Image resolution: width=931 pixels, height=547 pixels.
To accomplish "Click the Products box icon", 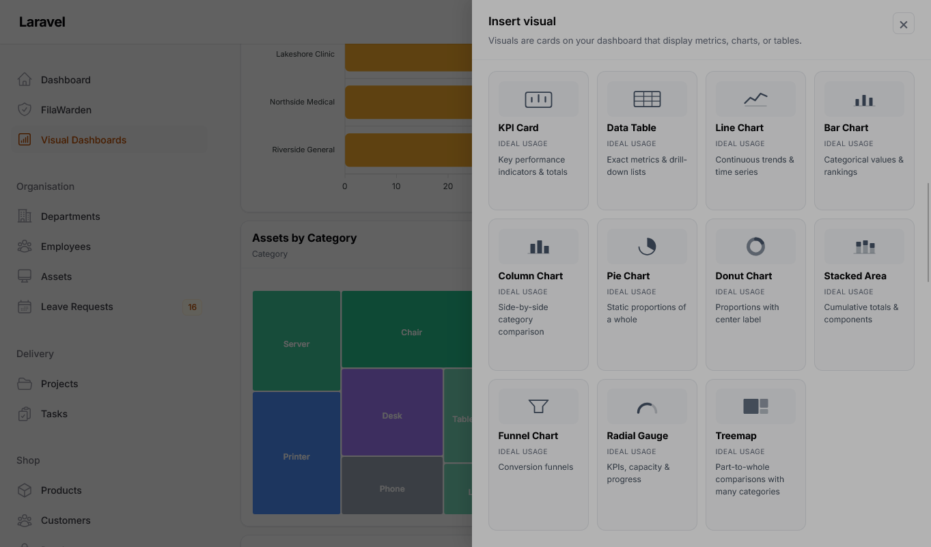I will click(x=25, y=490).
